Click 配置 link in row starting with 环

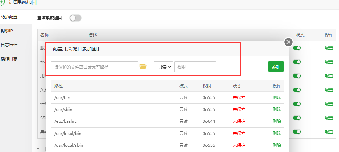pos(329,62)
